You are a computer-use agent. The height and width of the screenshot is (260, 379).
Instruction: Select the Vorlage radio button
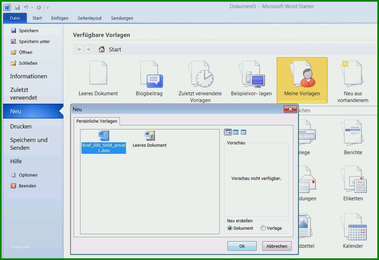[271, 228]
